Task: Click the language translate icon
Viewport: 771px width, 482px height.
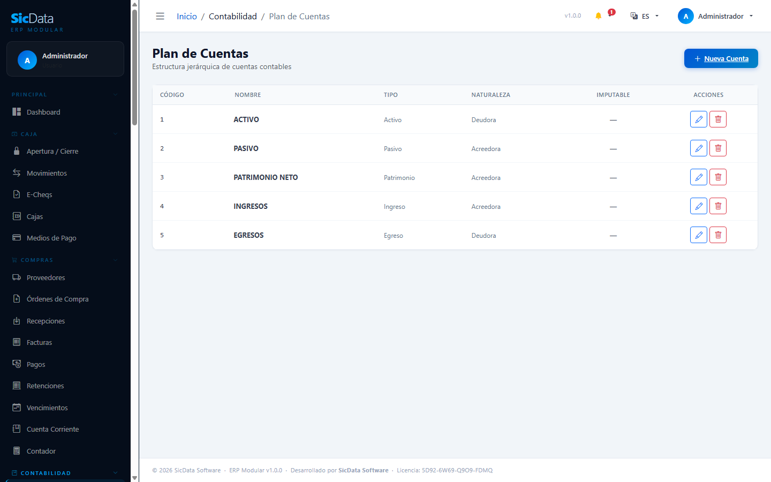Action: [x=634, y=16]
